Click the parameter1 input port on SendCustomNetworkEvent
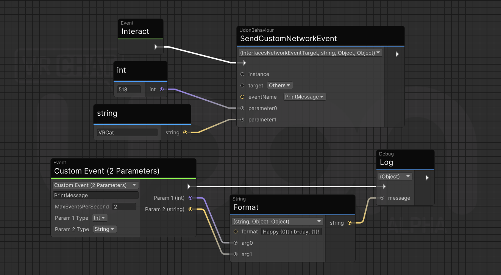 [242, 120]
